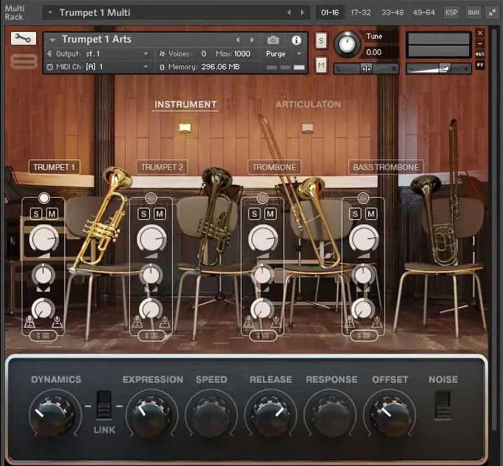The width and height of the screenshot is (503, 466).
Task: Collapse the rack view arrows icon
Action: click(492, 13)
